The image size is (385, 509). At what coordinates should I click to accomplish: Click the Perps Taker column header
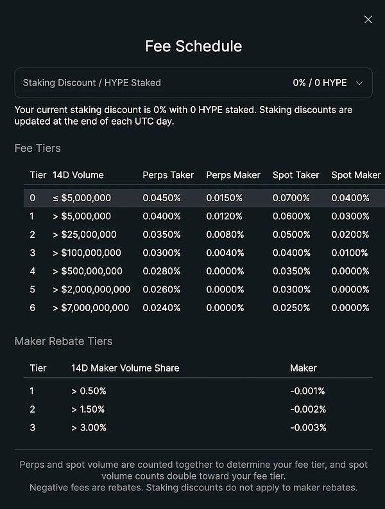click(168, 175)
